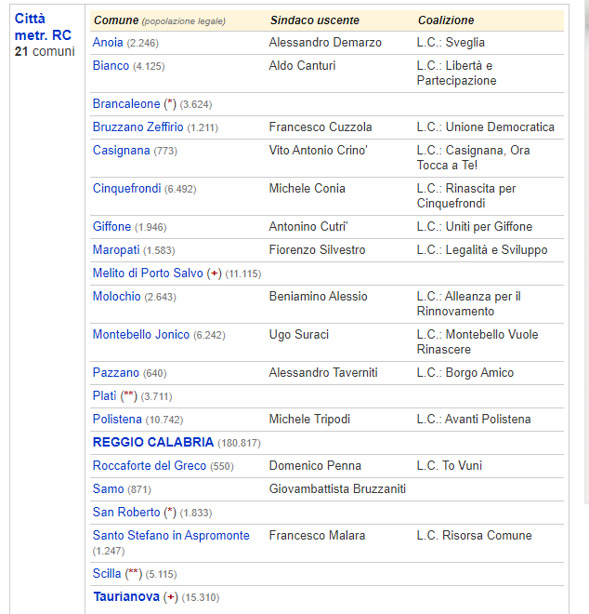Open the Pazzano comune link
Viewport: 589px width, 614px height.
(x=116, y=372)
